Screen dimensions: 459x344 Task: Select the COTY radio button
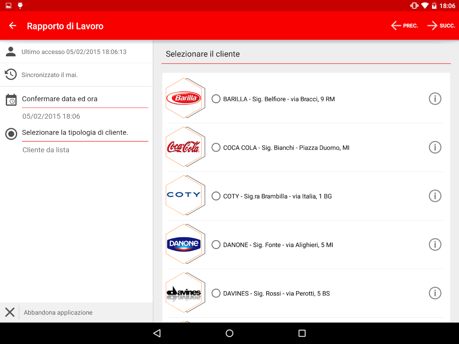(216, 196)
